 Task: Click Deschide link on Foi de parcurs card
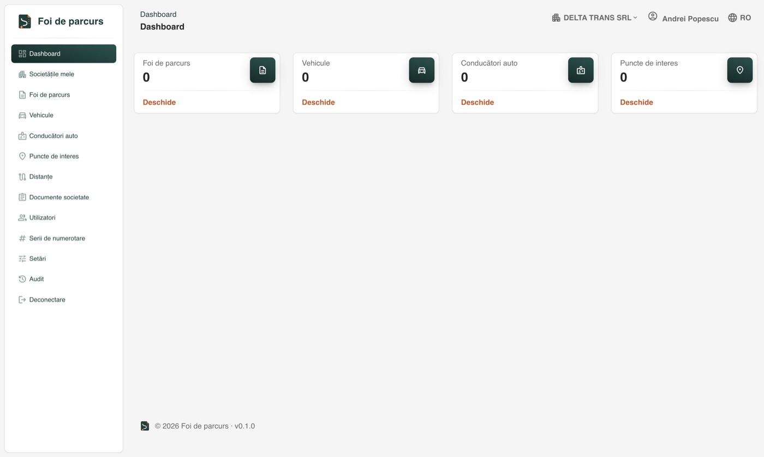(x=159, y=103)
